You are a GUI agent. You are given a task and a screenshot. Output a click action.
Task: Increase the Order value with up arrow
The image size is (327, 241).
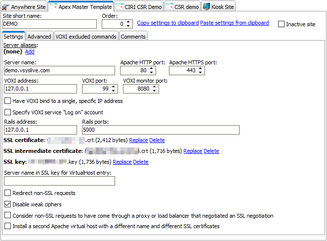129,22
